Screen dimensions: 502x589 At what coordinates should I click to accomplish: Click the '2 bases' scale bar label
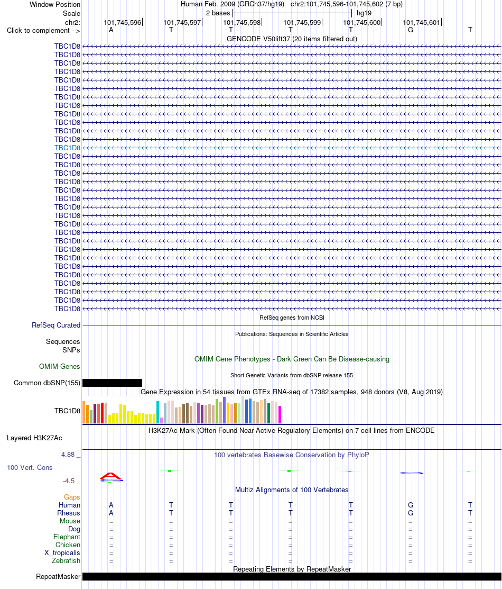point(218,13)
